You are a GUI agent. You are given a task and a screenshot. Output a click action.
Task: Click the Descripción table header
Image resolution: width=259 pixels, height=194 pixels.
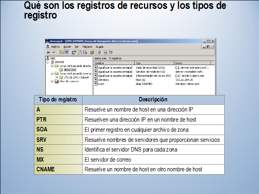[153, 100]
